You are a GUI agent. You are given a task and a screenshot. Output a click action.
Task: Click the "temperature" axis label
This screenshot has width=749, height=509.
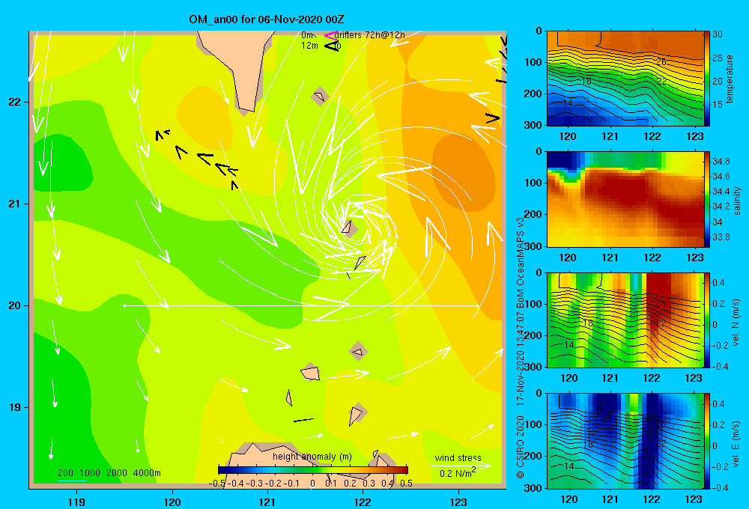coord(730,79)
